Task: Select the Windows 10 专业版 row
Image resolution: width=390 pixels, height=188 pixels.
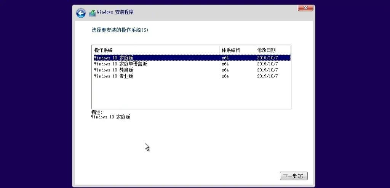Action: 192,76
